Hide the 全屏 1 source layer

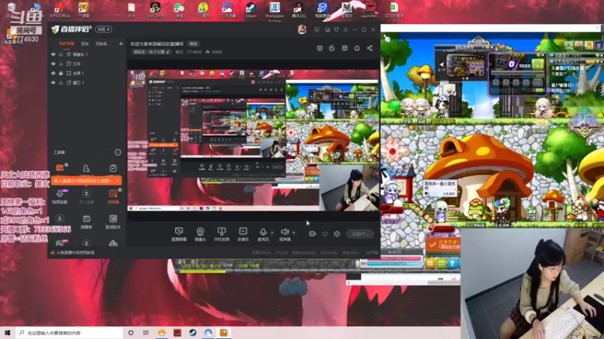pos(53,73)
